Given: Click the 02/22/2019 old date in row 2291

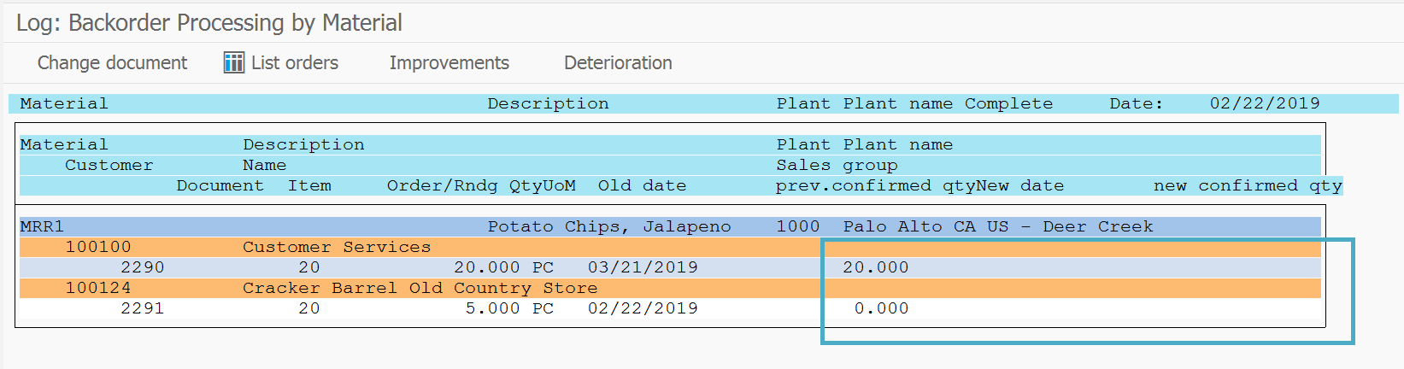Looking at the screenshot, I should (643, 308).
